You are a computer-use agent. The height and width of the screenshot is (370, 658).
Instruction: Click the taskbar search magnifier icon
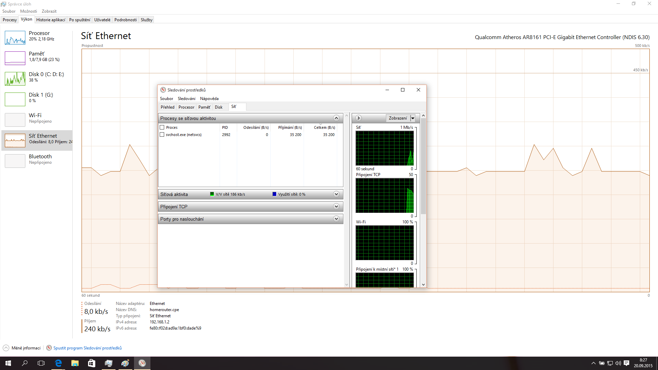[25, 363]
